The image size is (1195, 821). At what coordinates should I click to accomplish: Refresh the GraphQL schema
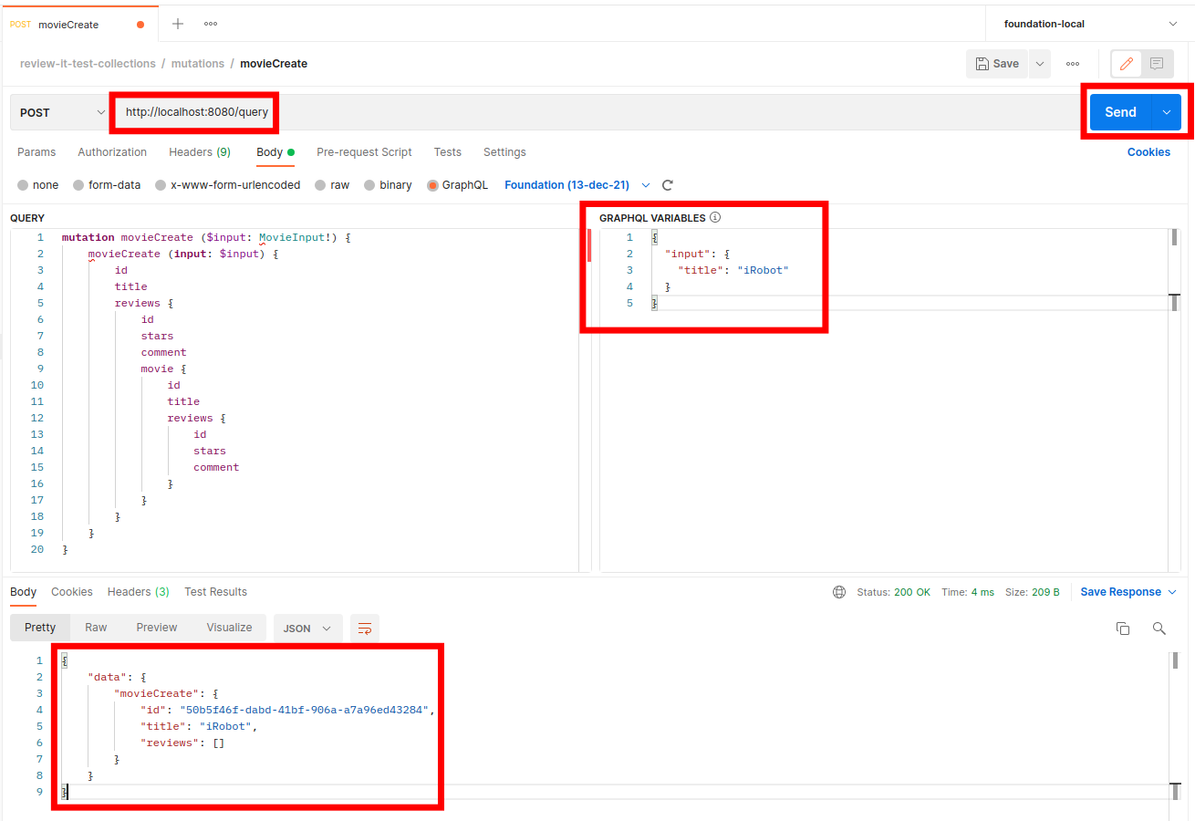(x=668, y=185)
